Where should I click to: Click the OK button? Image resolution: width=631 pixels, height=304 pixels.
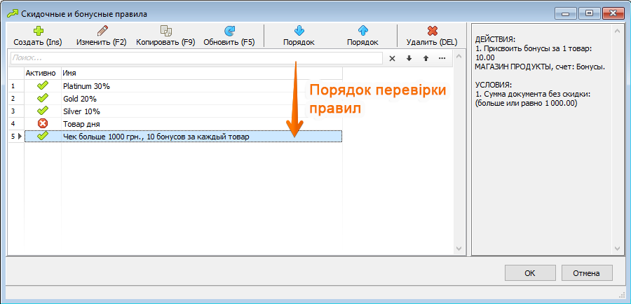coord(530,273)
